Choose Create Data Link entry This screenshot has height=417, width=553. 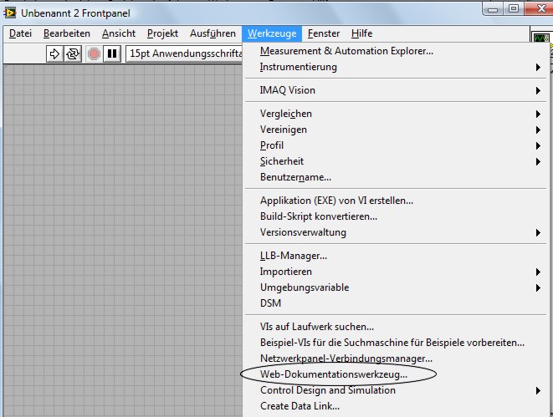pyautogui.click(x=396, y=406)
